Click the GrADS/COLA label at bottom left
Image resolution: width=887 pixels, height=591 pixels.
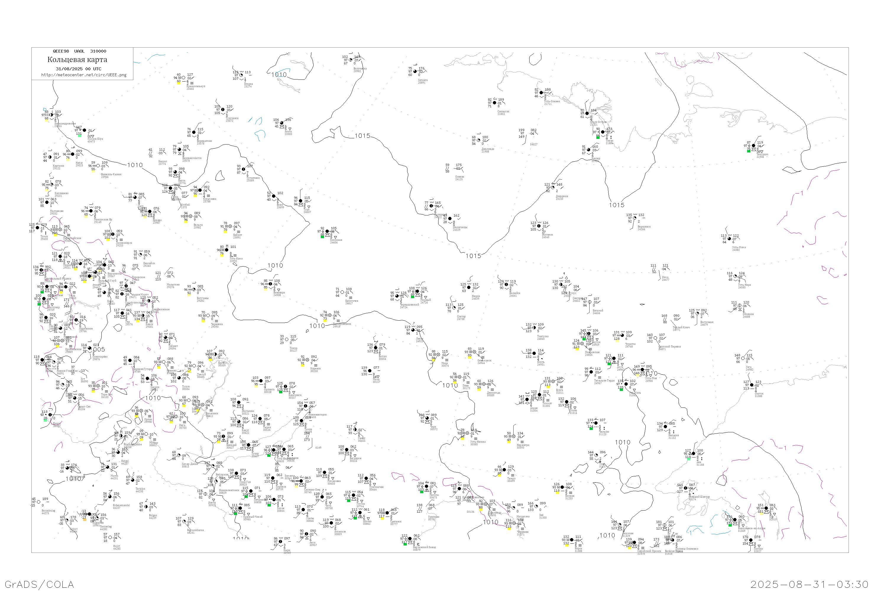point(39,584)
